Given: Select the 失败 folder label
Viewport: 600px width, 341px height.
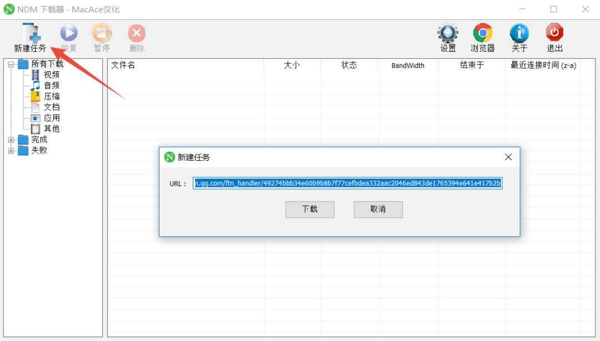Looking at the screenshot, I should 39,150.
